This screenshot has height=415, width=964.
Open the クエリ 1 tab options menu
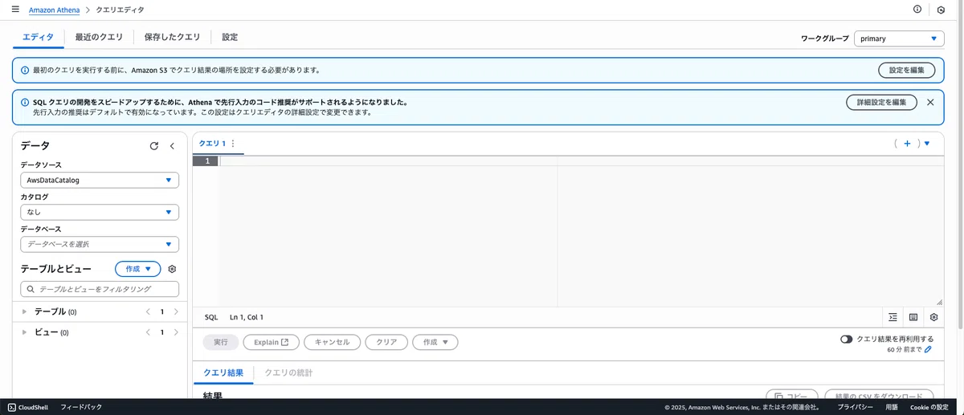coord(233,144)
